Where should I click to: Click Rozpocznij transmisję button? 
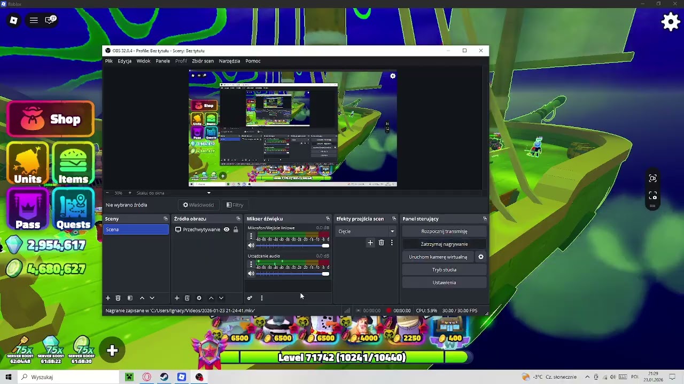click(x=444, y=231)
